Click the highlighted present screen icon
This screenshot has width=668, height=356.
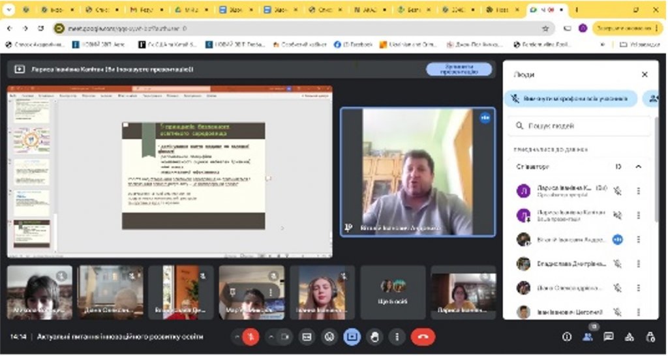352,336
